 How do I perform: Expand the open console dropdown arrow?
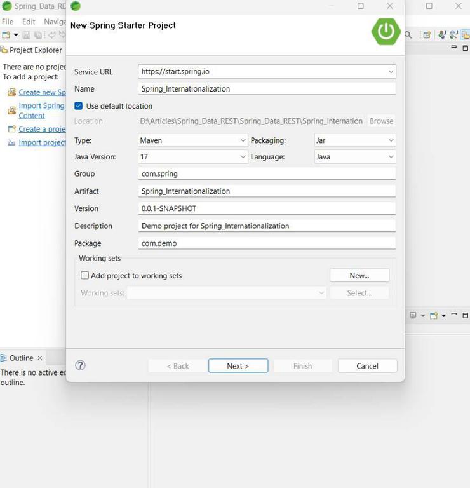click(444, 316)
